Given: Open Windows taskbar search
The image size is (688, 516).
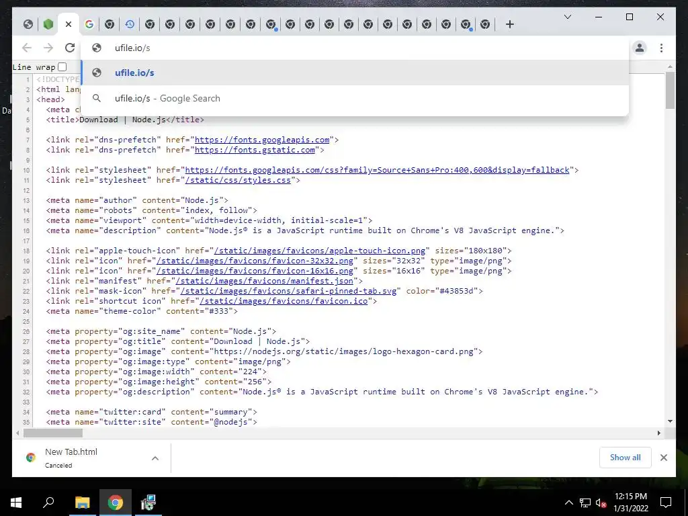Looking at the screenshot, I should point(48,503).
